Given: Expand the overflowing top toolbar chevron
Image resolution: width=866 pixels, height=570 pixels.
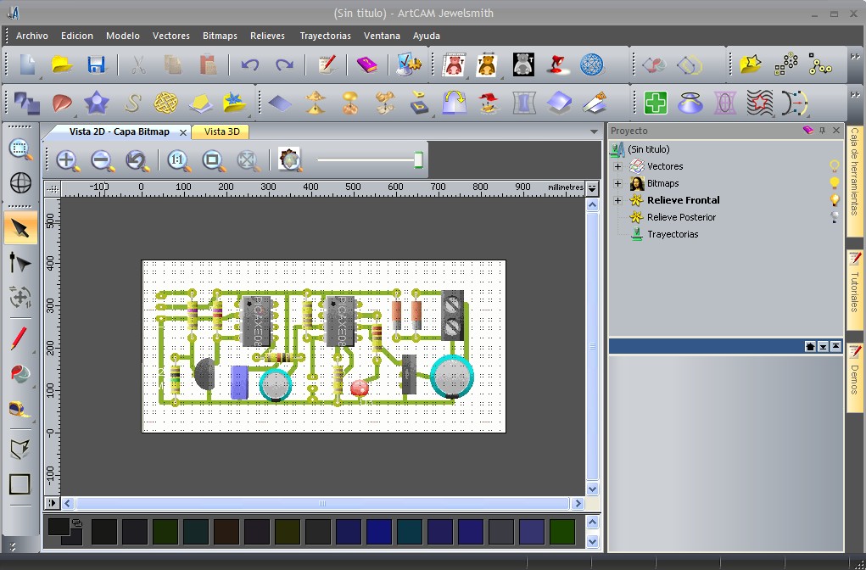Looking at the screenshot, I should pos(855,56).
